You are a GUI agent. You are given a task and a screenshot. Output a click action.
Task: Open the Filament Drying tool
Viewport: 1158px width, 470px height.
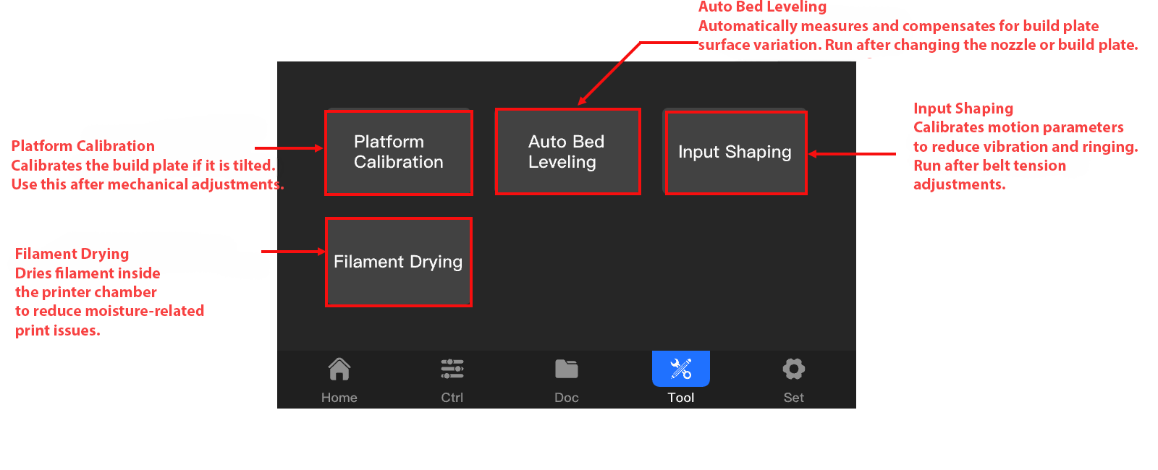point(398,262)
